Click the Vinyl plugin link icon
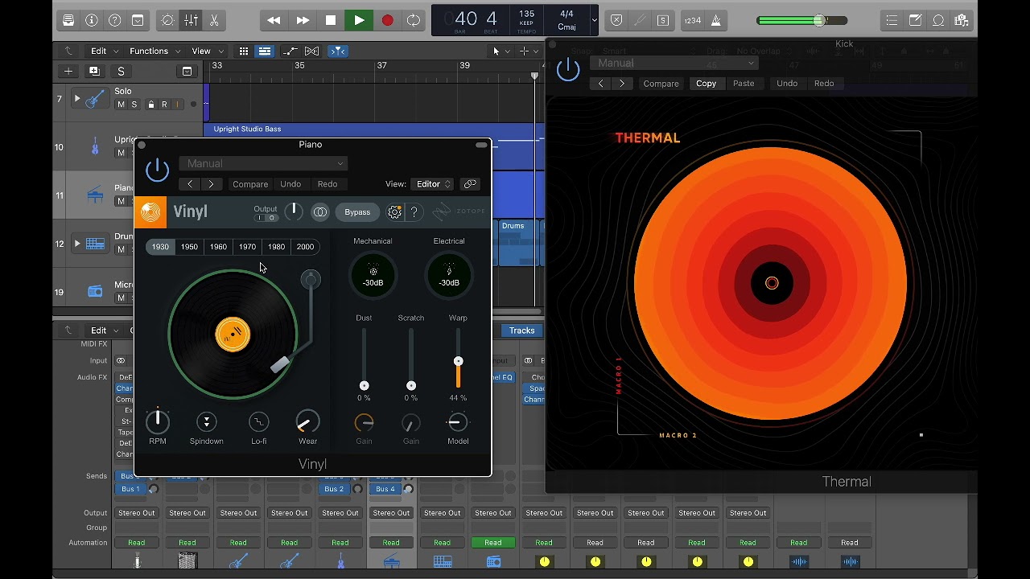The image size is (1030, 579). (470, 184)
